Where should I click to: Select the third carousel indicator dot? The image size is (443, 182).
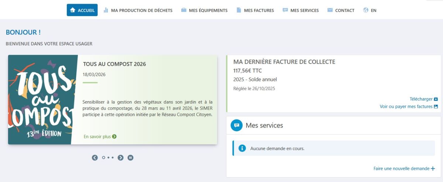(x=113, y=158)
